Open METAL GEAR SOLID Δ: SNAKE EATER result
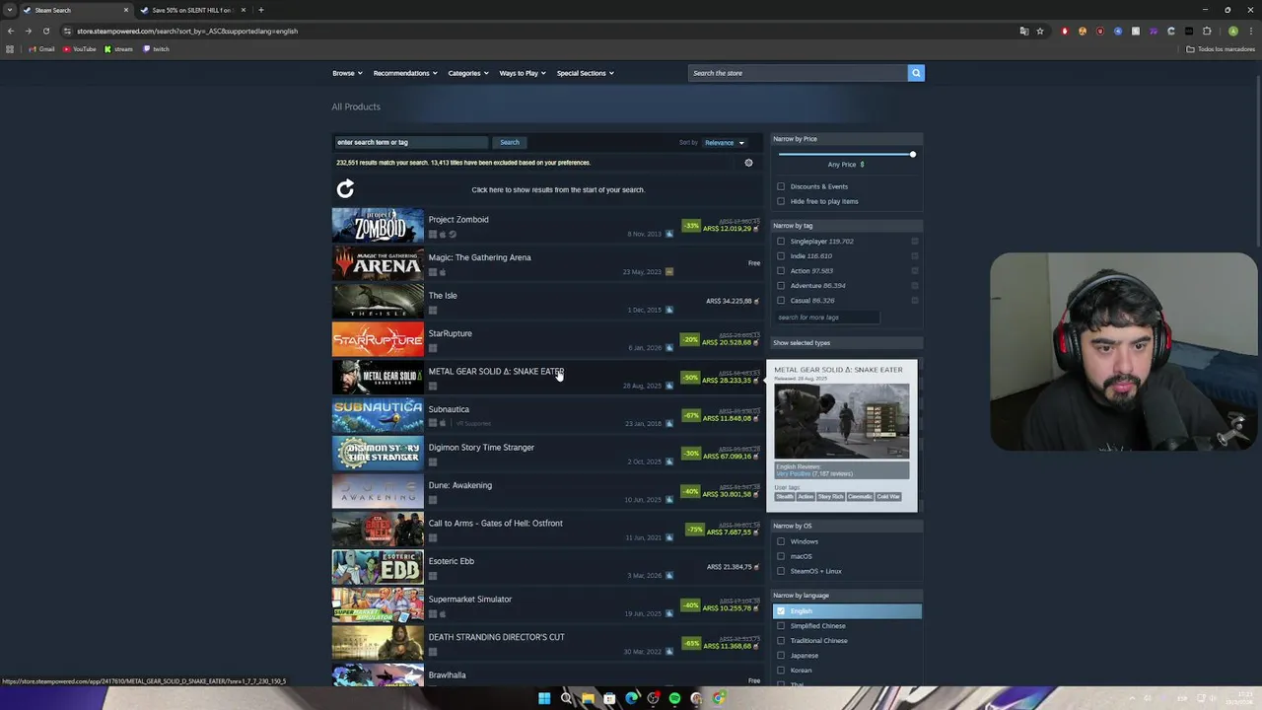The width and height of the screenshot is (1262, 710). 547,378
